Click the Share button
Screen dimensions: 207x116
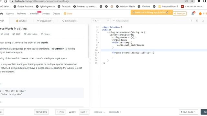tap(45, 34)
